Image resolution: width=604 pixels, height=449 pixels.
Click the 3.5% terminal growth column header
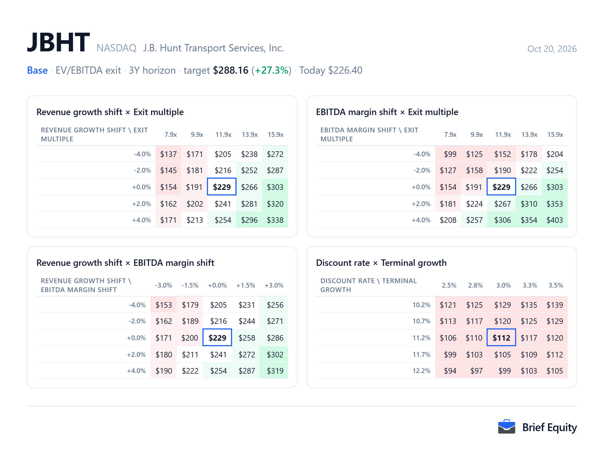click(556, 285)
